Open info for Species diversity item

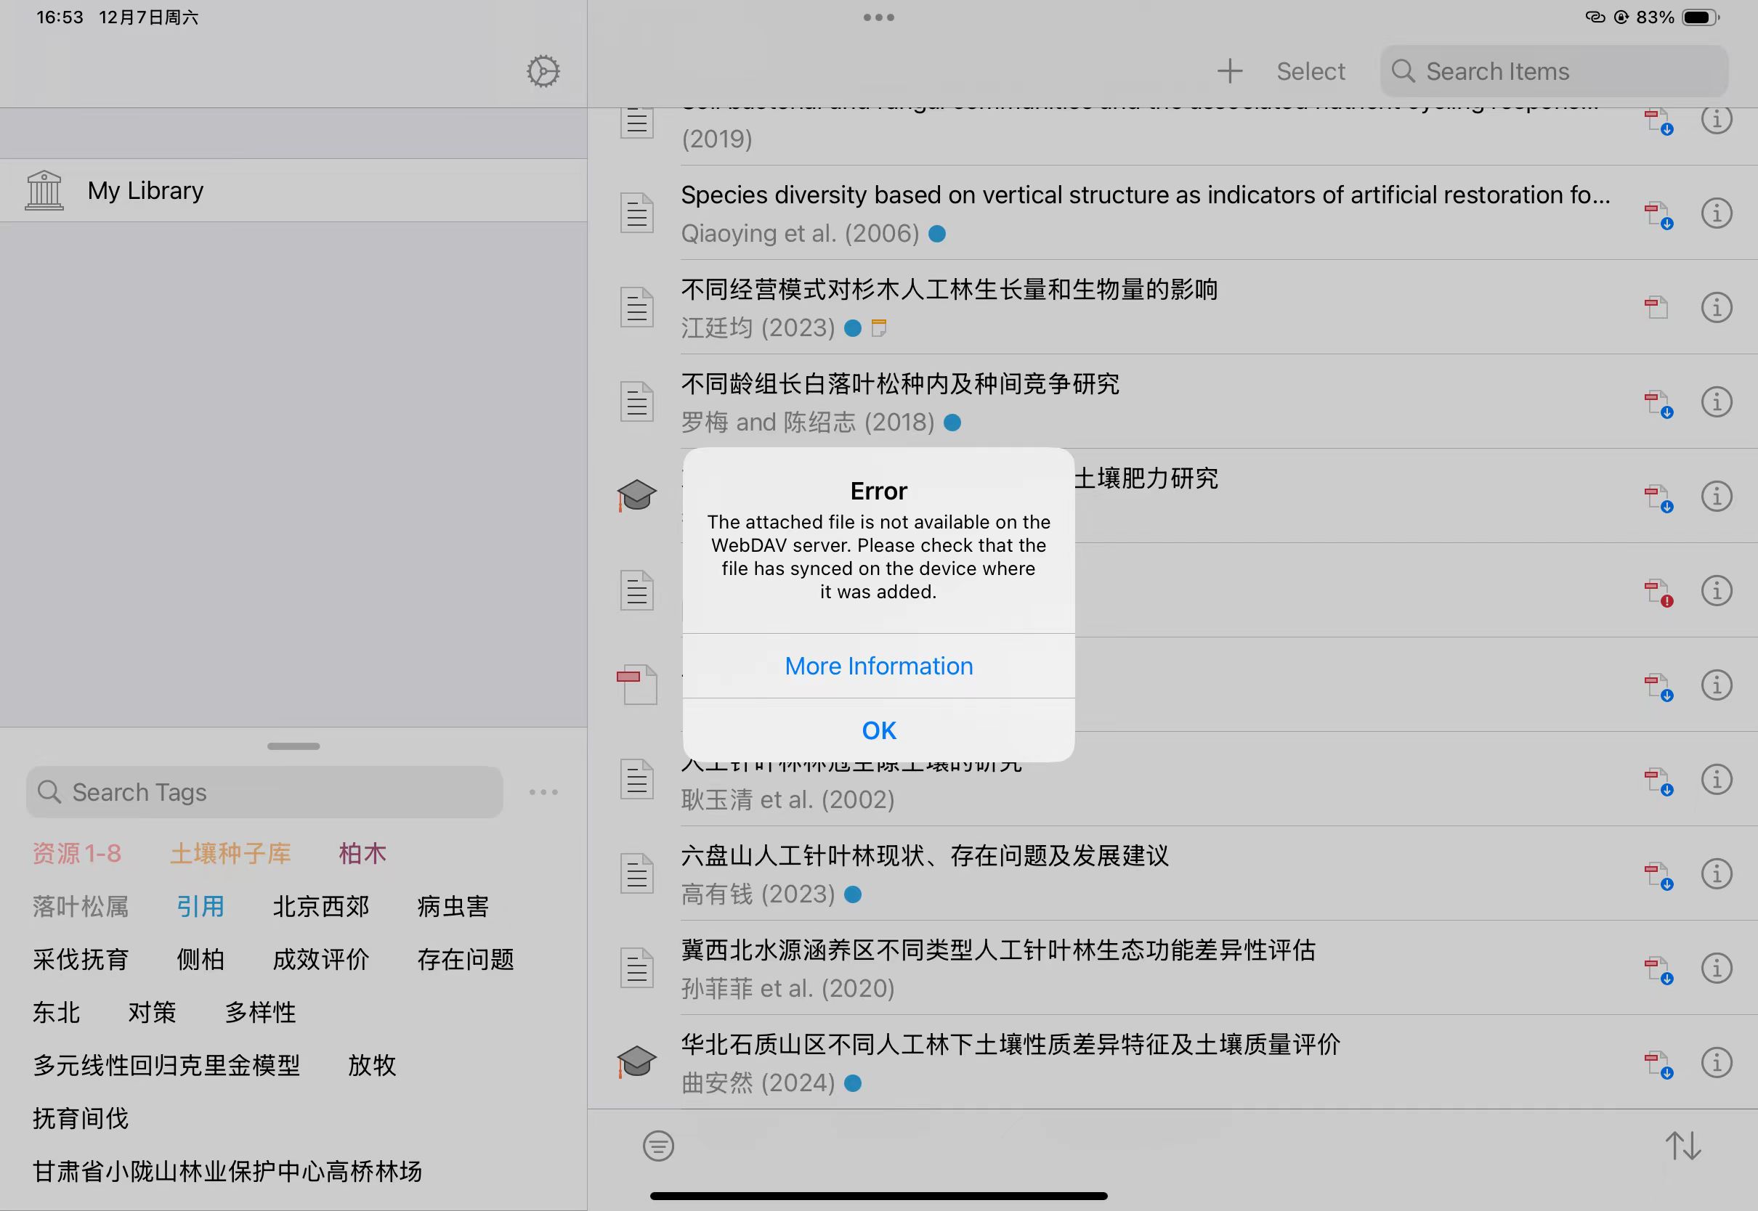[x=1717, y=213]
